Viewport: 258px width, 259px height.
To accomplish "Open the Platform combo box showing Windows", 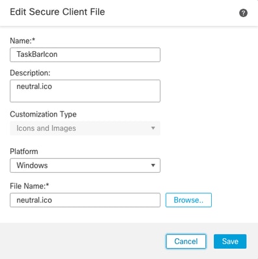I will (x=85, y=165).
